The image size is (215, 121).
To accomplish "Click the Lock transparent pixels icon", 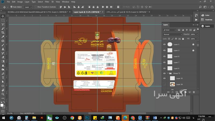I will click(x=169, y=39).
